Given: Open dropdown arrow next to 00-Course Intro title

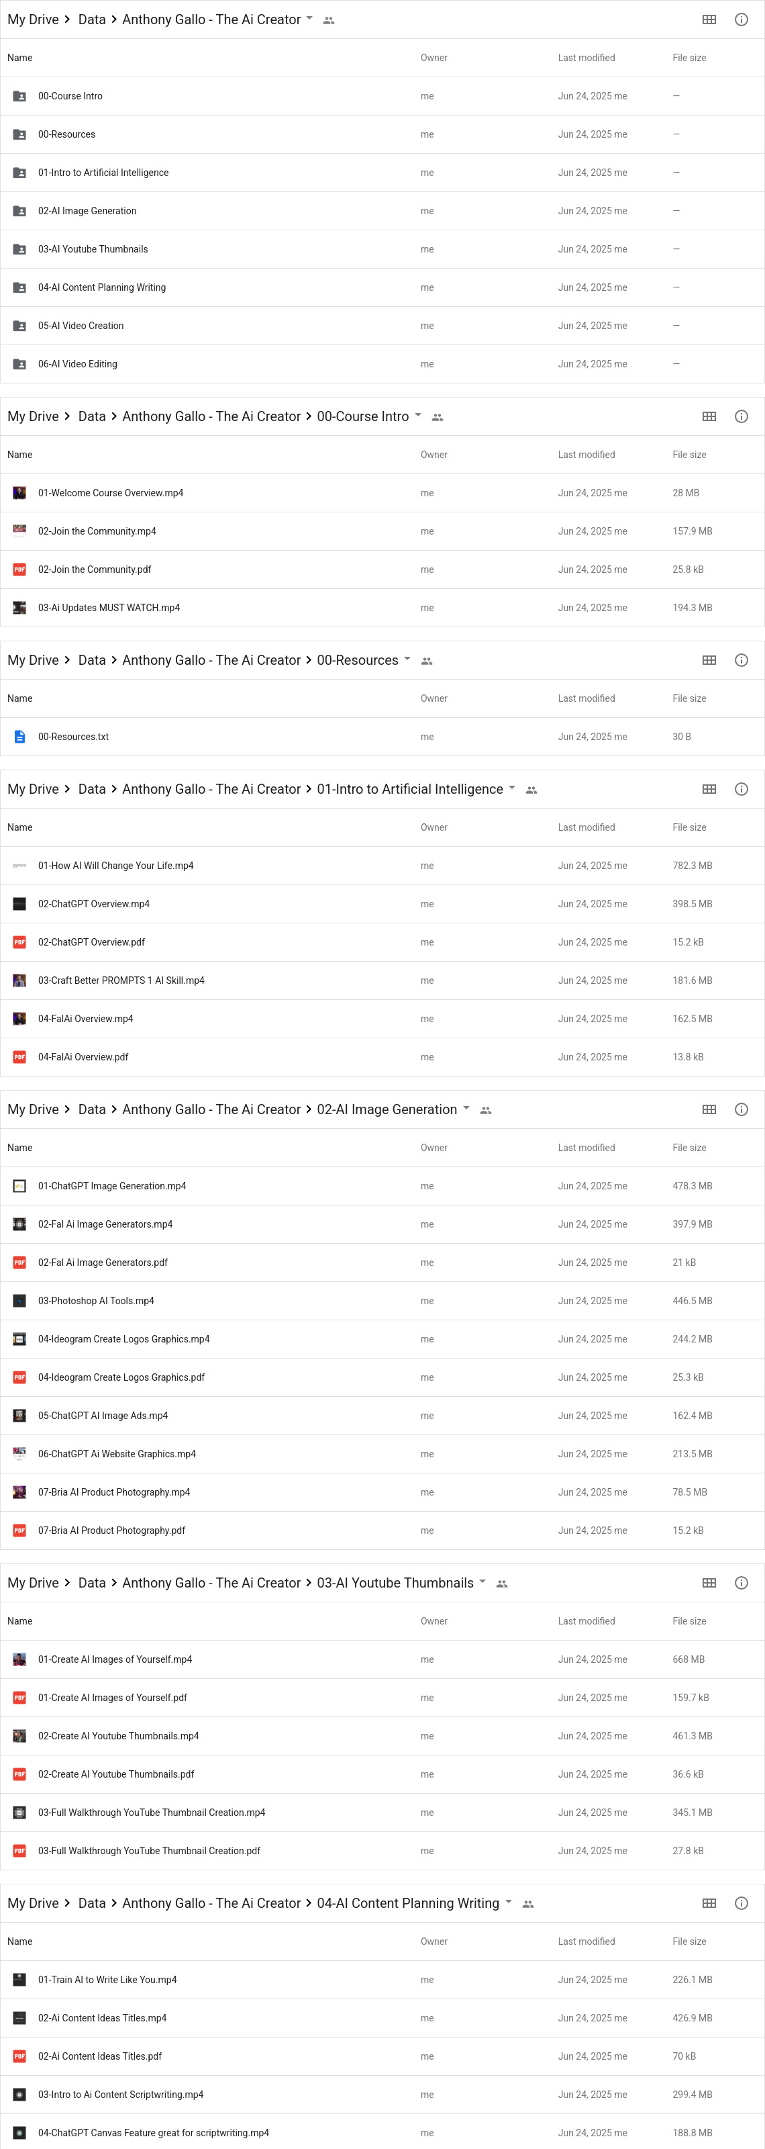Looking at the screenshot, I should [417, 414].
